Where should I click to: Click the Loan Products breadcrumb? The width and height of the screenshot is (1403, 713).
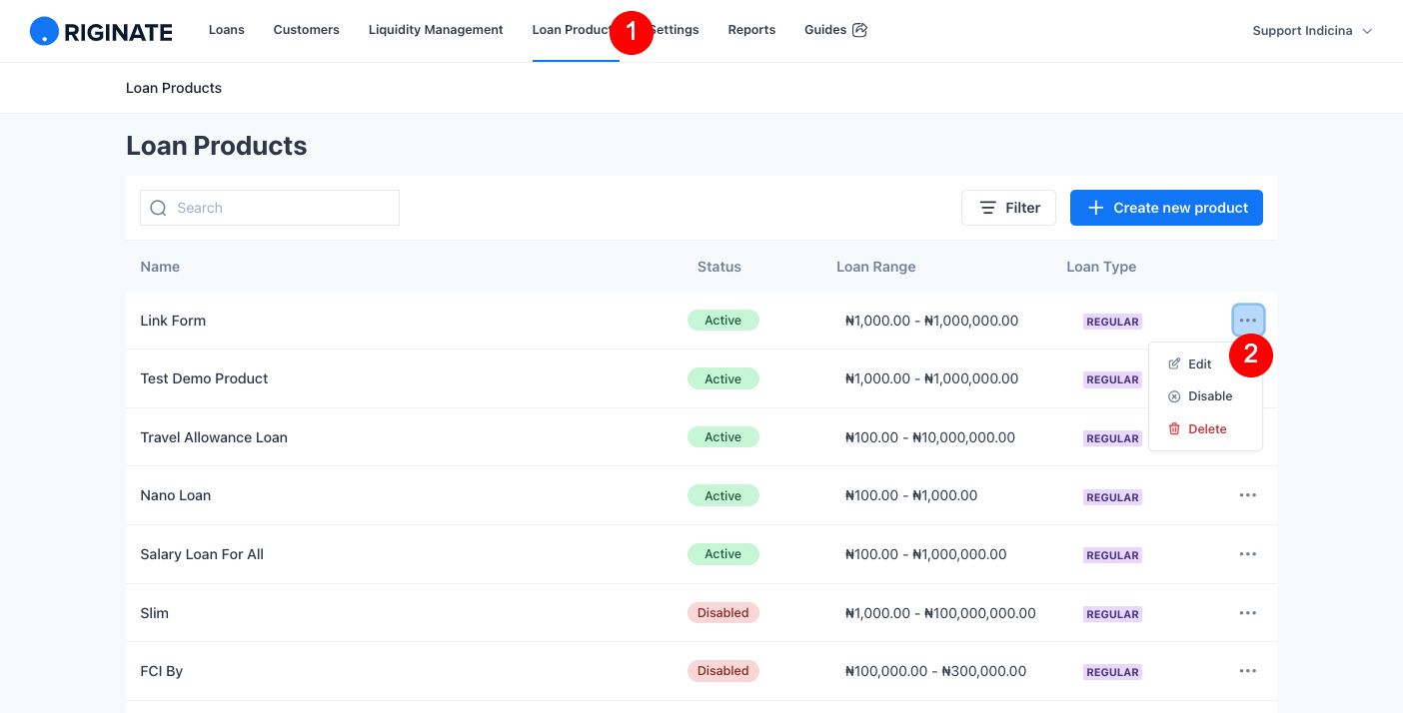coord(174,88)
